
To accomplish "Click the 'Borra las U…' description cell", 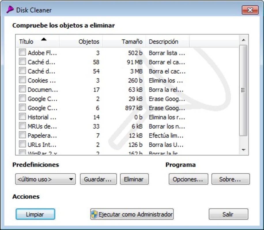I will point(166,145).
